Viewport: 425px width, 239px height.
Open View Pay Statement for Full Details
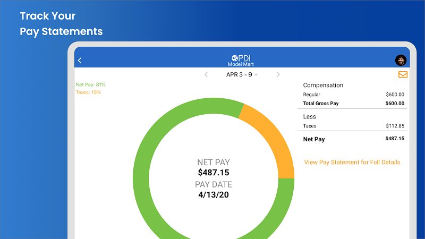tap(352, 162)
